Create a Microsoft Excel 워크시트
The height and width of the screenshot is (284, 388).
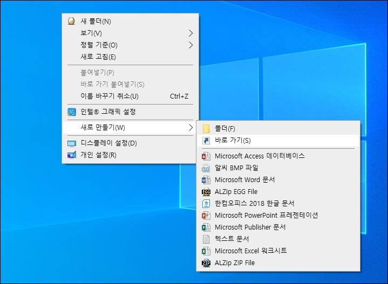pyautogui.click(x=278, y=251)
